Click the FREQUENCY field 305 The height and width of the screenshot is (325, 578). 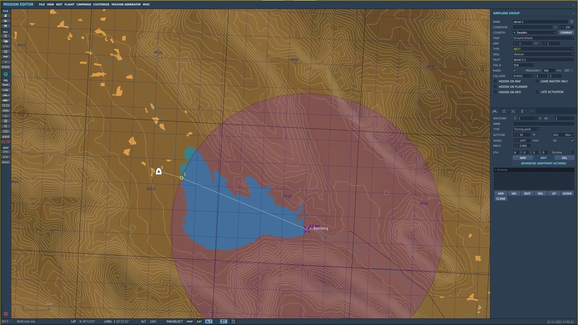click(549, 71)
